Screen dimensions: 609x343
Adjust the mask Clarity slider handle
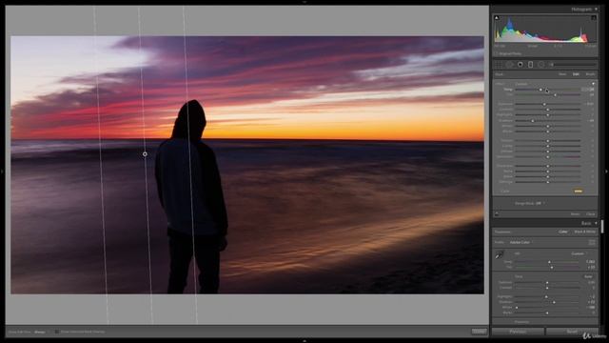pos(548,146)
